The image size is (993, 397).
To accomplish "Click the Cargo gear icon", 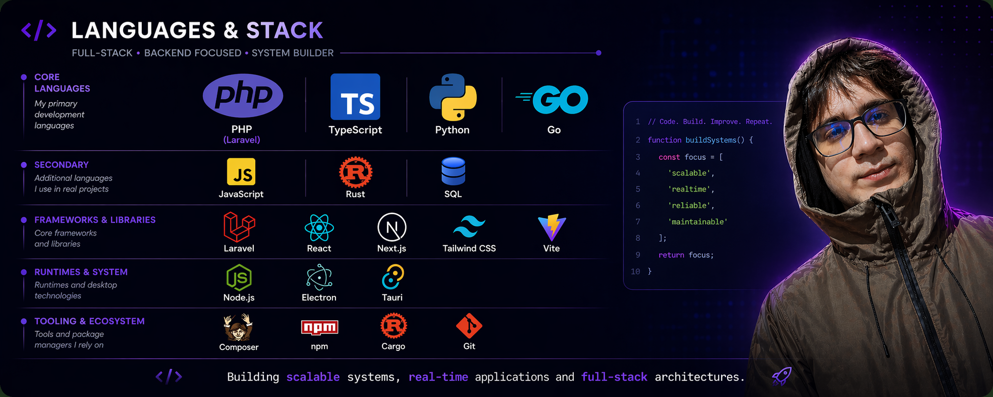I will click(394, 326).
